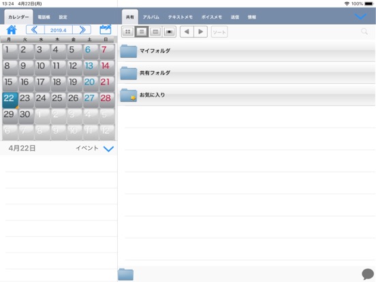This screenshot has height=282, width=376.
Task: Switch to list view
Action: [x=142, y=31]
